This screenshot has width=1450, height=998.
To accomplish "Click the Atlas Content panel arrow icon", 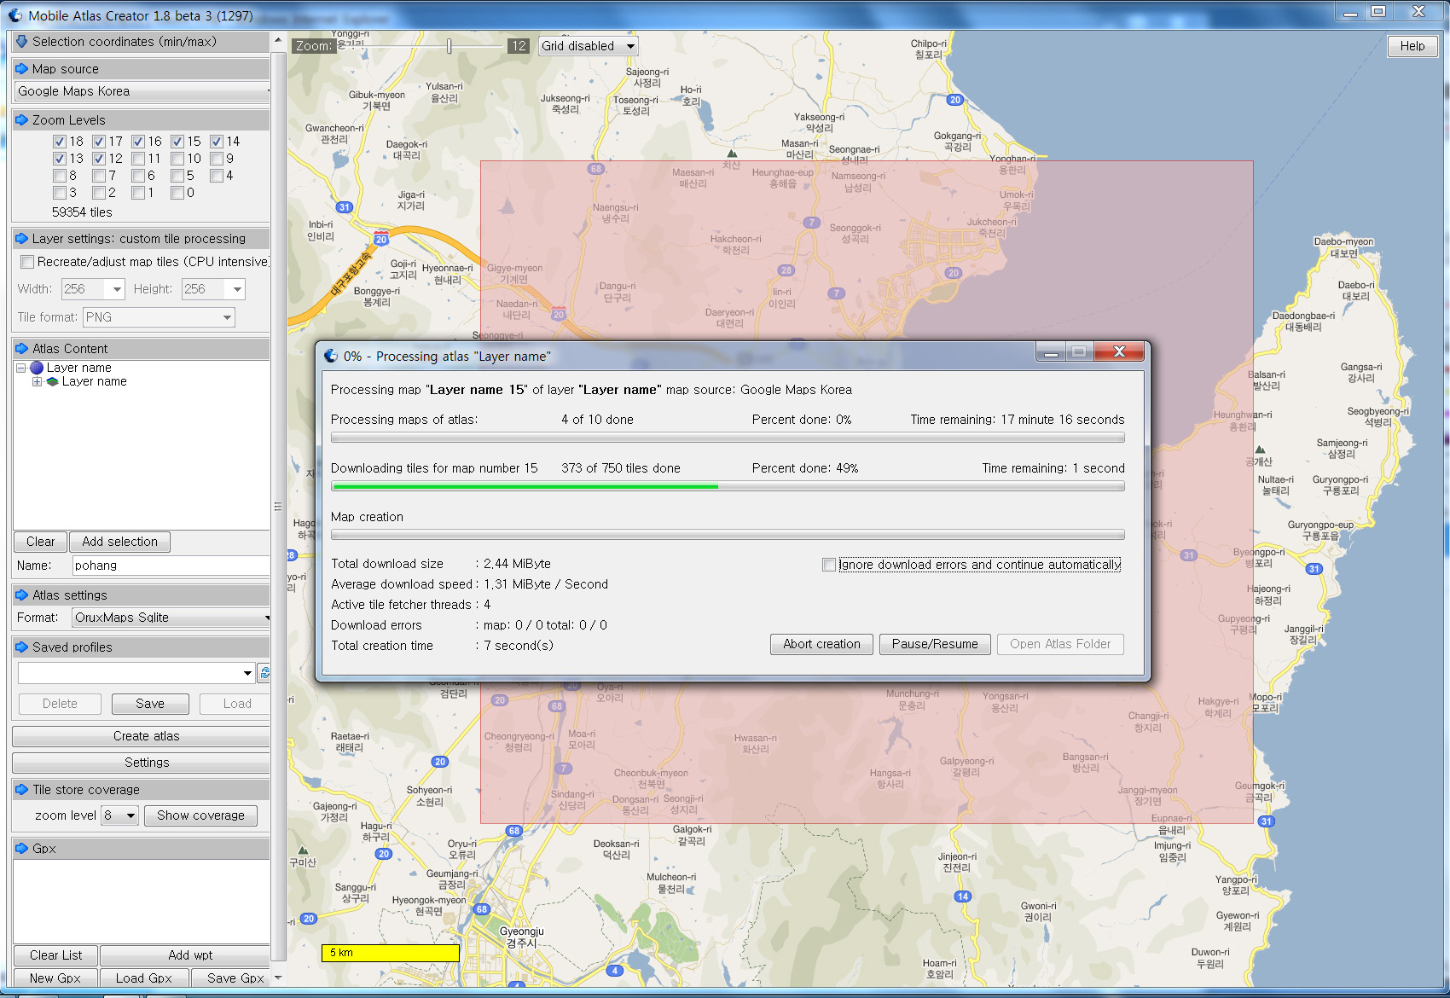I will pos(22,348).
